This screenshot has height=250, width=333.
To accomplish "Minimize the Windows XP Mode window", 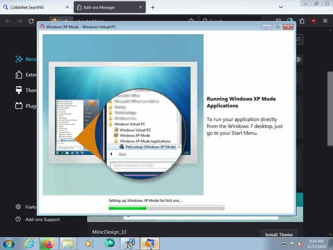I will [267, 27].
